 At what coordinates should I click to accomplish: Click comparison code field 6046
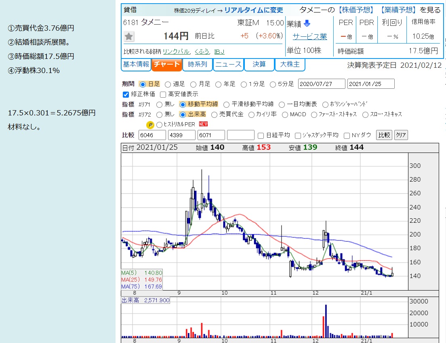(x=152, y=135)
